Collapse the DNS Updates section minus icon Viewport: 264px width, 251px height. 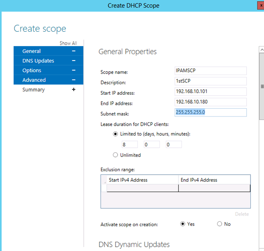pos(74,61)
